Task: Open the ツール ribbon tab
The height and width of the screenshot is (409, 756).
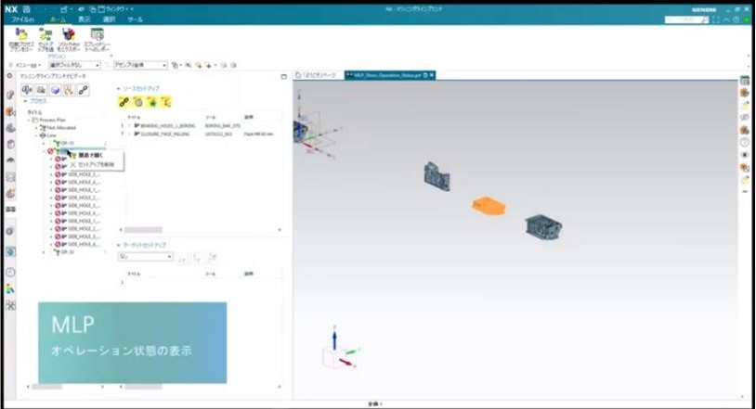Action: point(135,19)
